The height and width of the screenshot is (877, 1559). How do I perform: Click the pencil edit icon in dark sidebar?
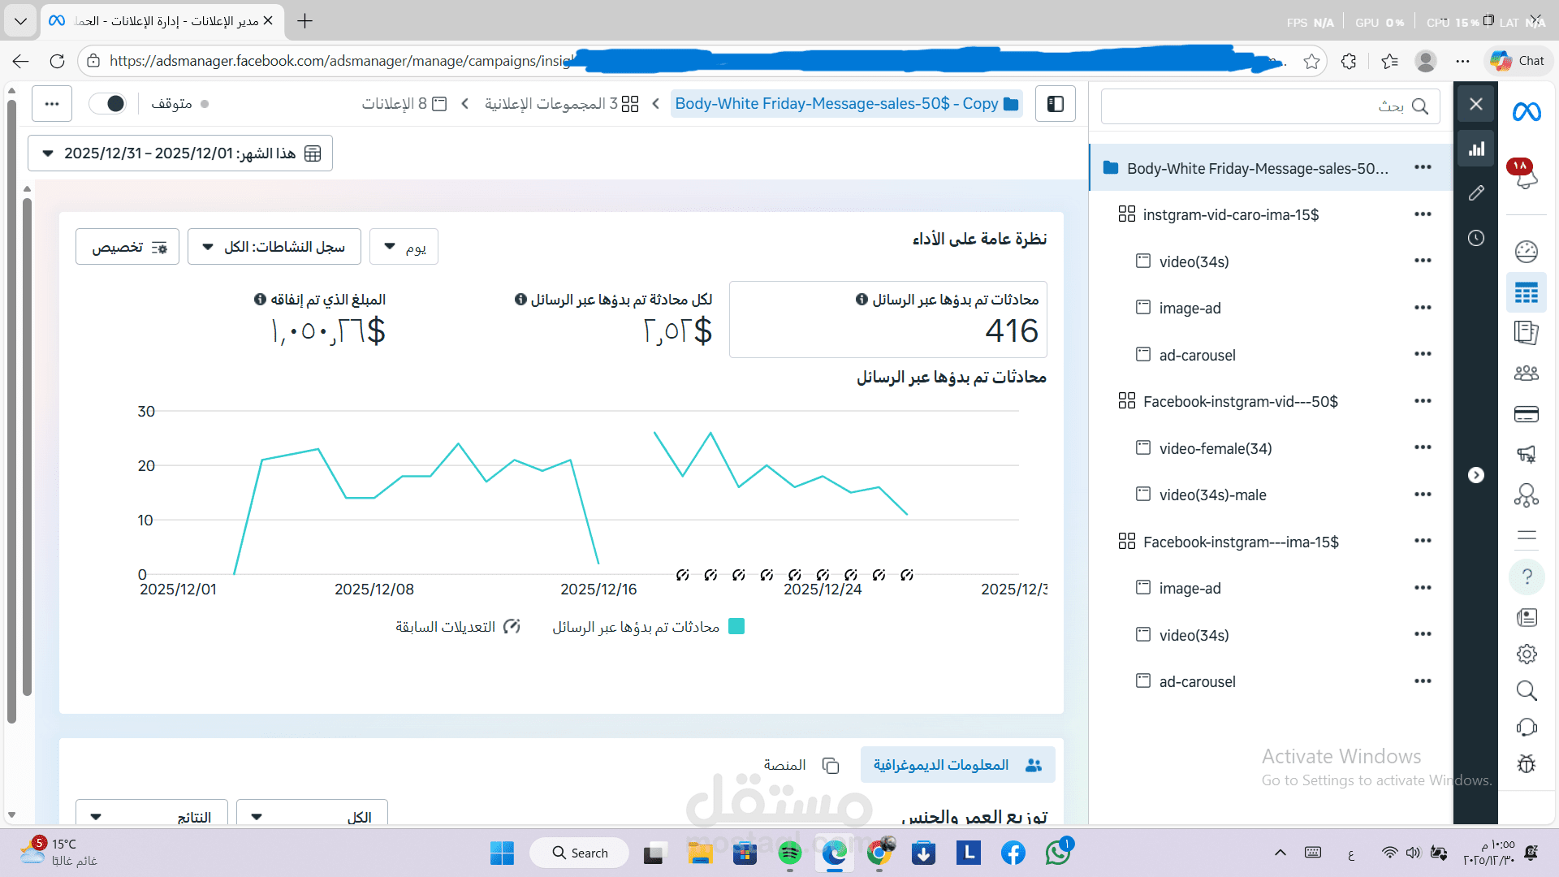pos(1476,192)
